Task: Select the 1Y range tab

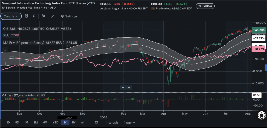Action: [65, 122]
